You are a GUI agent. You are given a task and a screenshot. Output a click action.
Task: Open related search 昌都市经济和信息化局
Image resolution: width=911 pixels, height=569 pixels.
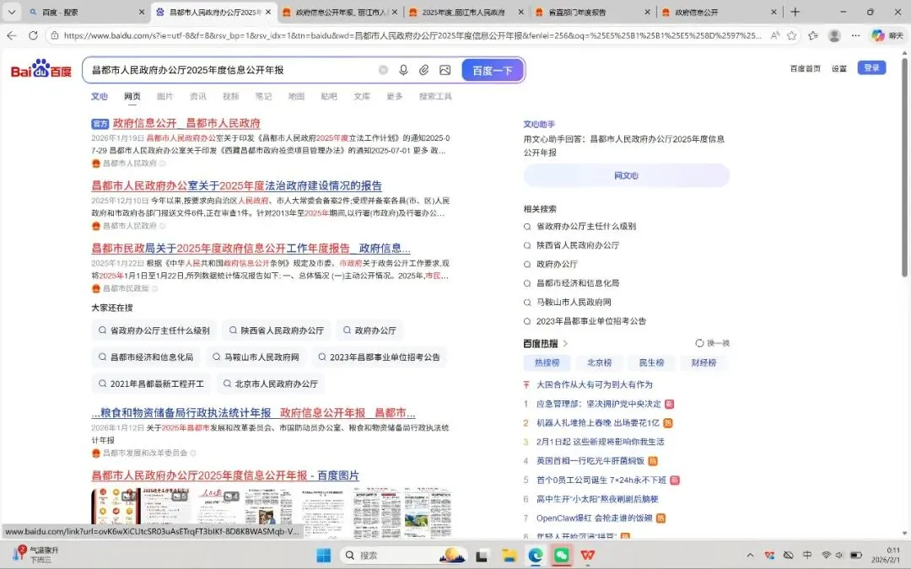click(x=578, y=283)
